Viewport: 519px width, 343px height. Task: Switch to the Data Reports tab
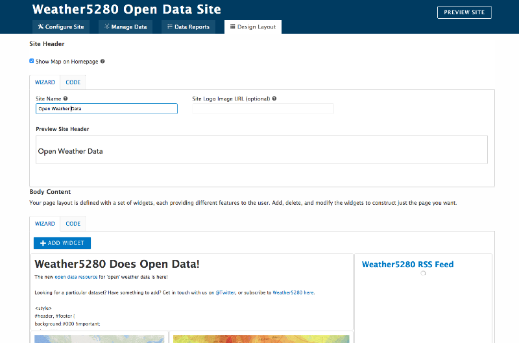(x=188, y=27)
